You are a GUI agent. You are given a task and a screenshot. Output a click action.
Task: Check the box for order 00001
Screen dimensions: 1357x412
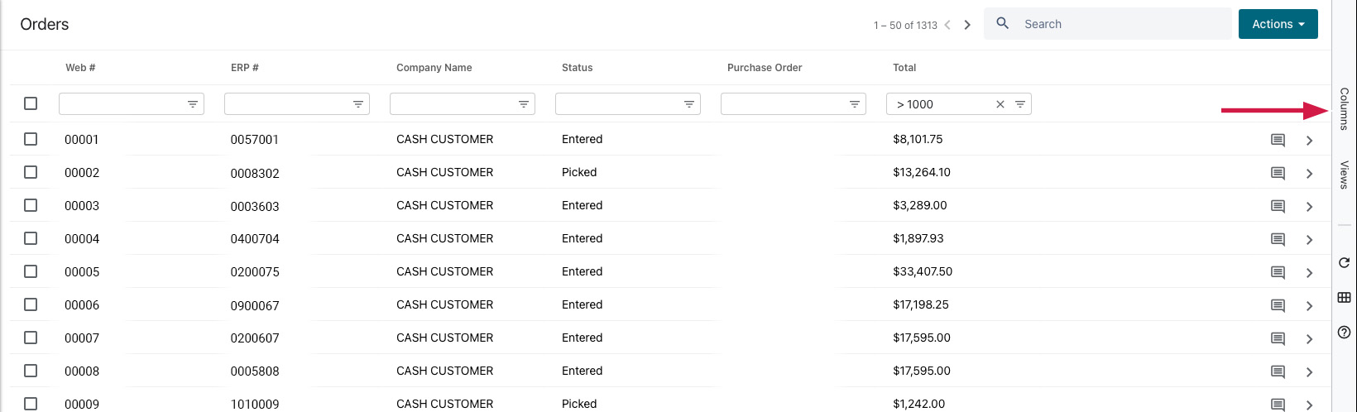coord(31,139)
